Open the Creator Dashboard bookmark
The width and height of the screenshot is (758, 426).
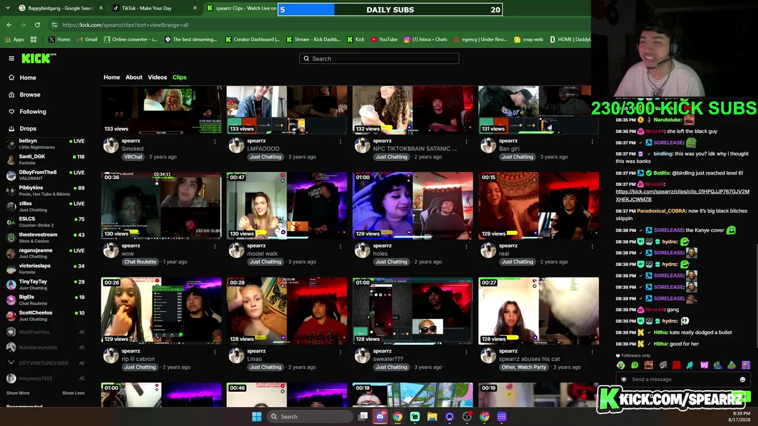253,40
